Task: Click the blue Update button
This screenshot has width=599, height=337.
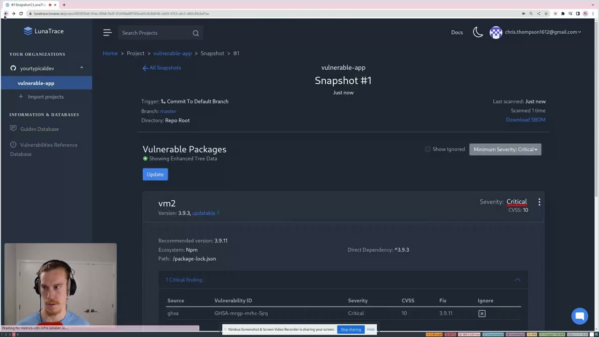Action: (x=155, y=174)
